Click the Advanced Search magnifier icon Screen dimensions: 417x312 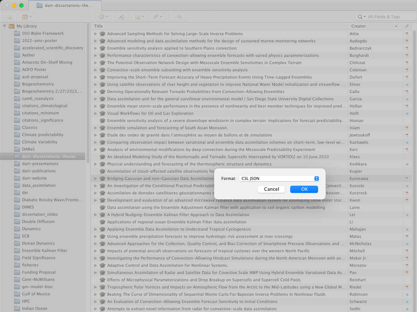click(179, 17)
